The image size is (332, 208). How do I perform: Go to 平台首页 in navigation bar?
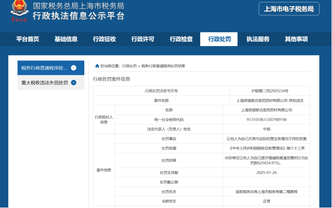tap(28, 39)
